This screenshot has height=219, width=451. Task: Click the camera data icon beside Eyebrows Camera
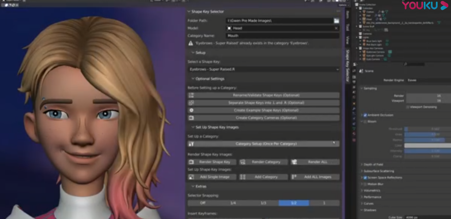click(390, 52)
